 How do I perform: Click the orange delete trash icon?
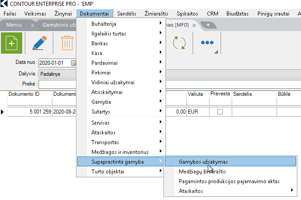(67, 43)
